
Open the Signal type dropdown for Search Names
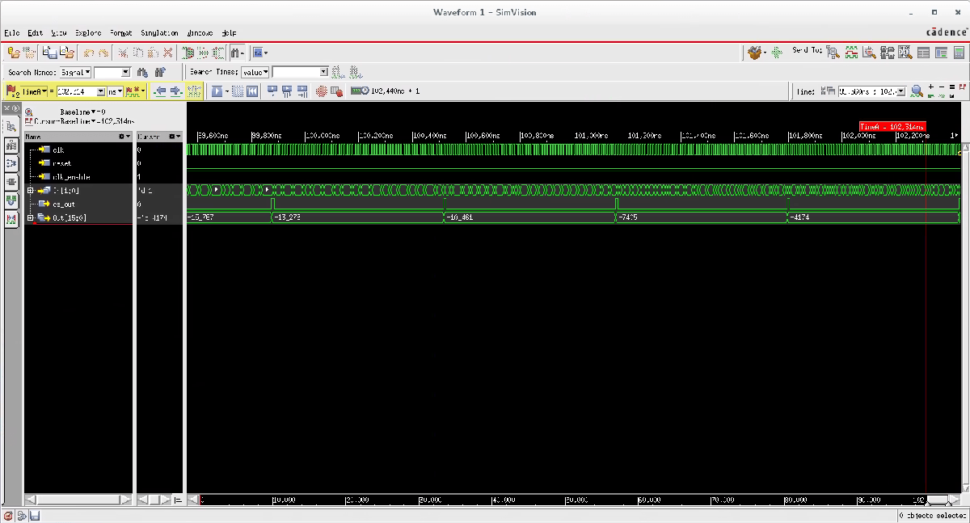click(76, 72)
